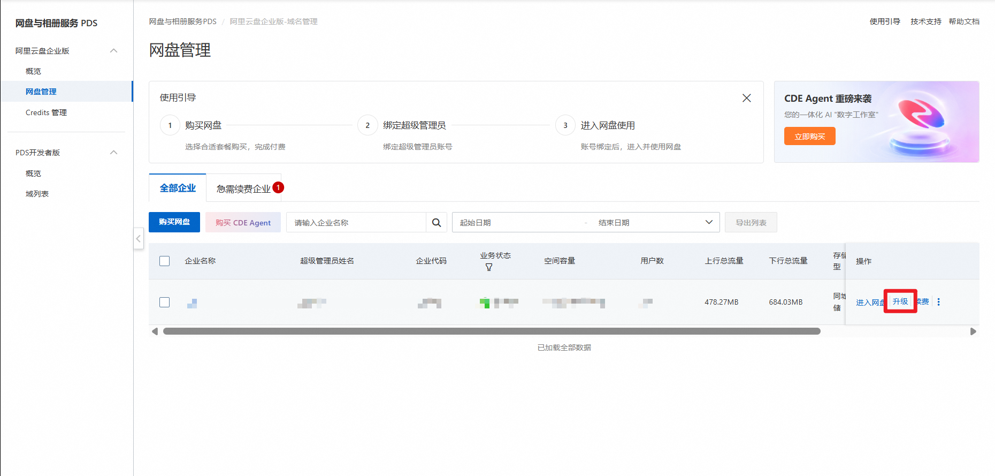The width and height of the screenshot is (995, 476).
Task: Click the horizontal table scrollbar thumb
Action: click(x=492, y=331)
